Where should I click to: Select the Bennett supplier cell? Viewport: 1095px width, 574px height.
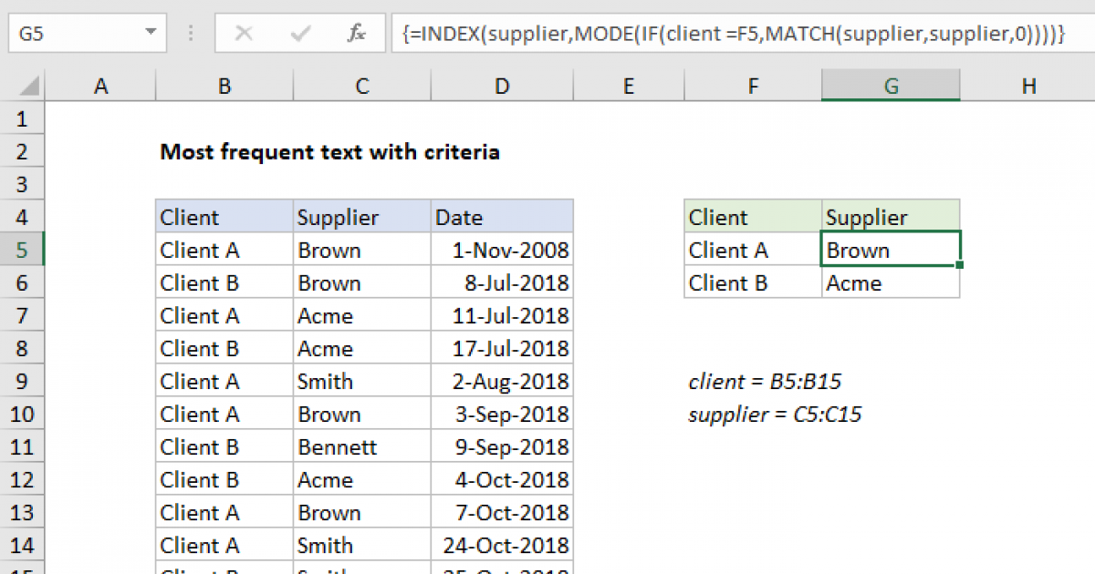(360, 446)
